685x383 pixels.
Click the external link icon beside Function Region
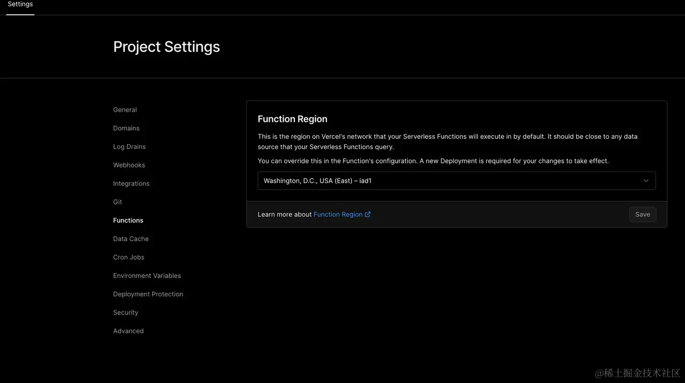368,215
